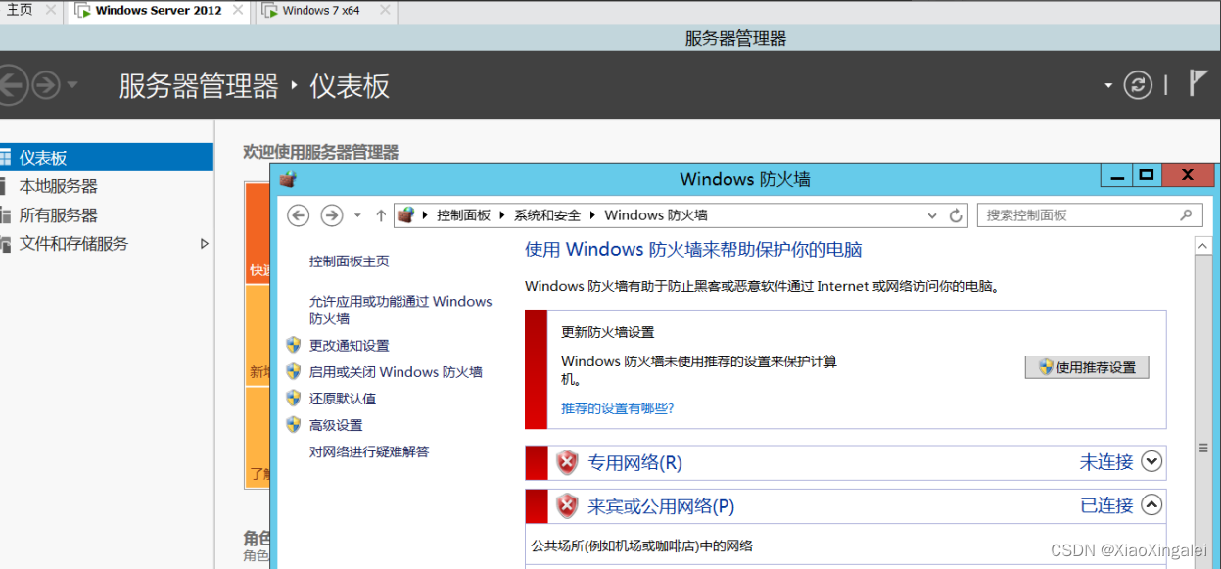Click red shield icon beside 专用网络
The width and height of the screenshot is (1221, 569).
pos(567,462)
